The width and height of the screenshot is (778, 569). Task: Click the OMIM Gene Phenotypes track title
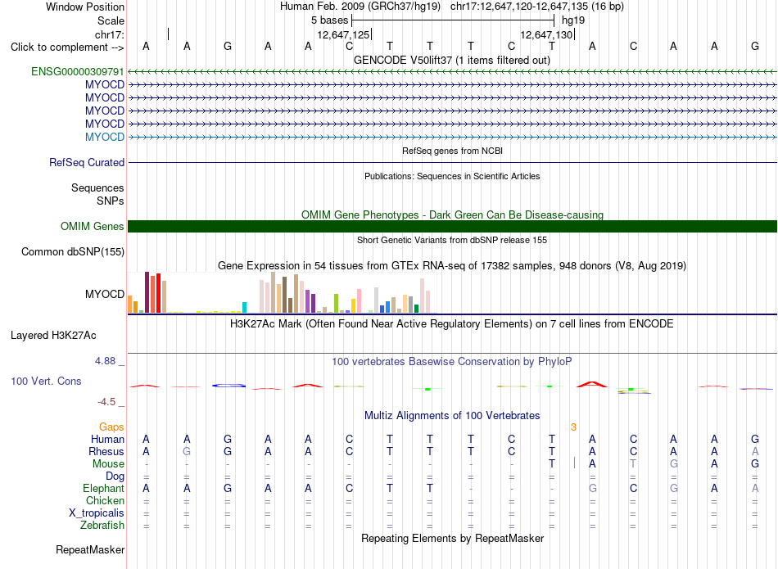tap(452, 215)
